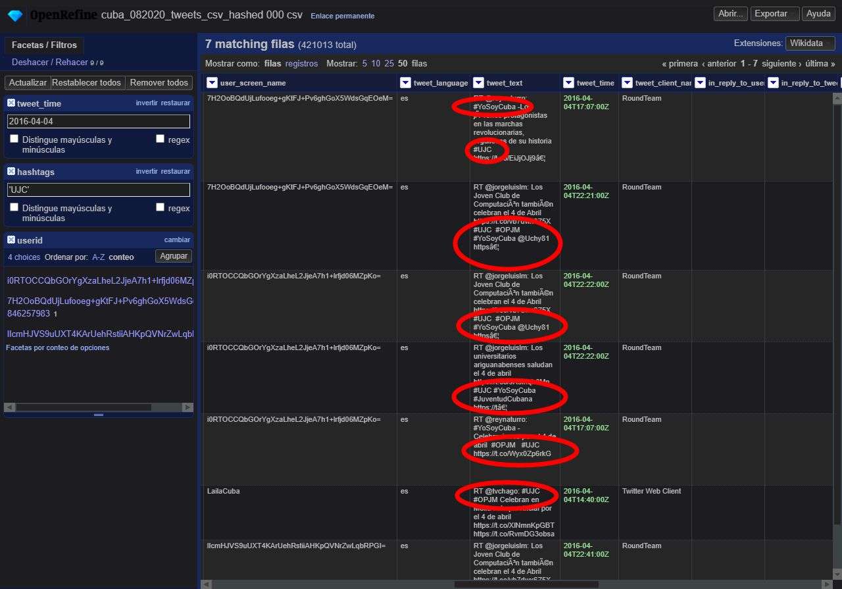Click the Remover todos button

(159, 83)
